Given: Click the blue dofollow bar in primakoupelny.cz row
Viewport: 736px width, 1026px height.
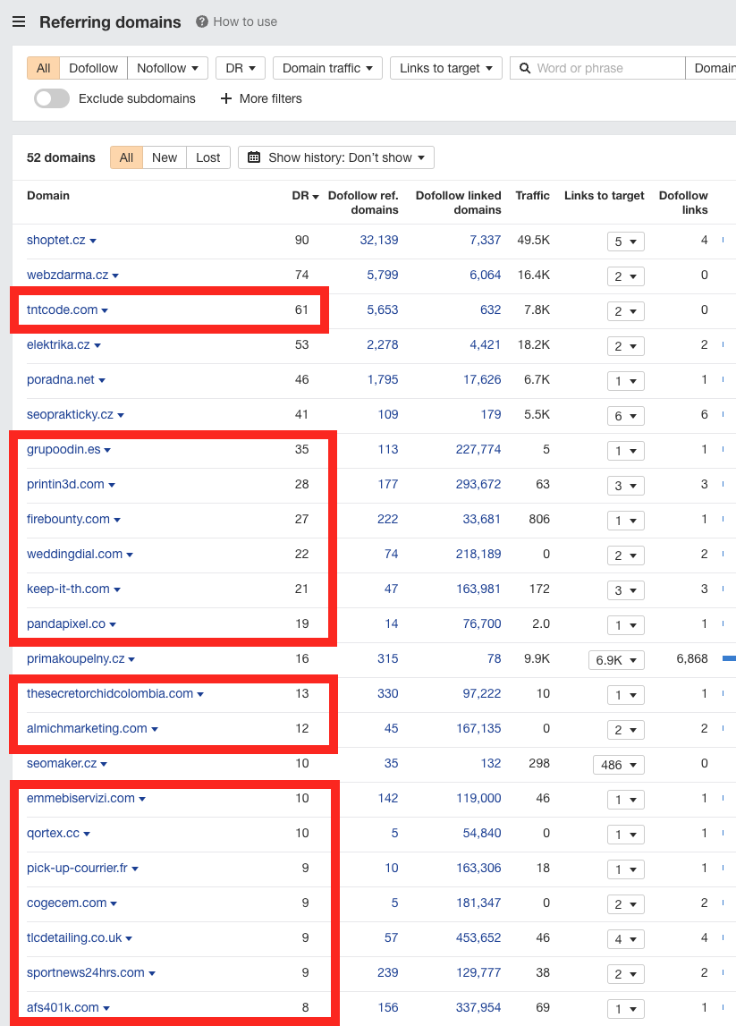Looking at the screenshot, I should click(x=729, y=659).
